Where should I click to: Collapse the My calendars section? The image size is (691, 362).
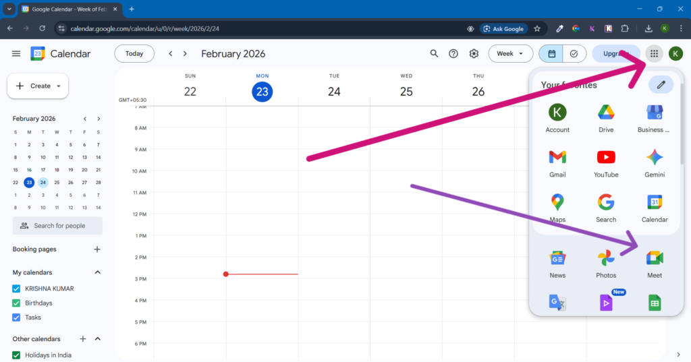97,272
